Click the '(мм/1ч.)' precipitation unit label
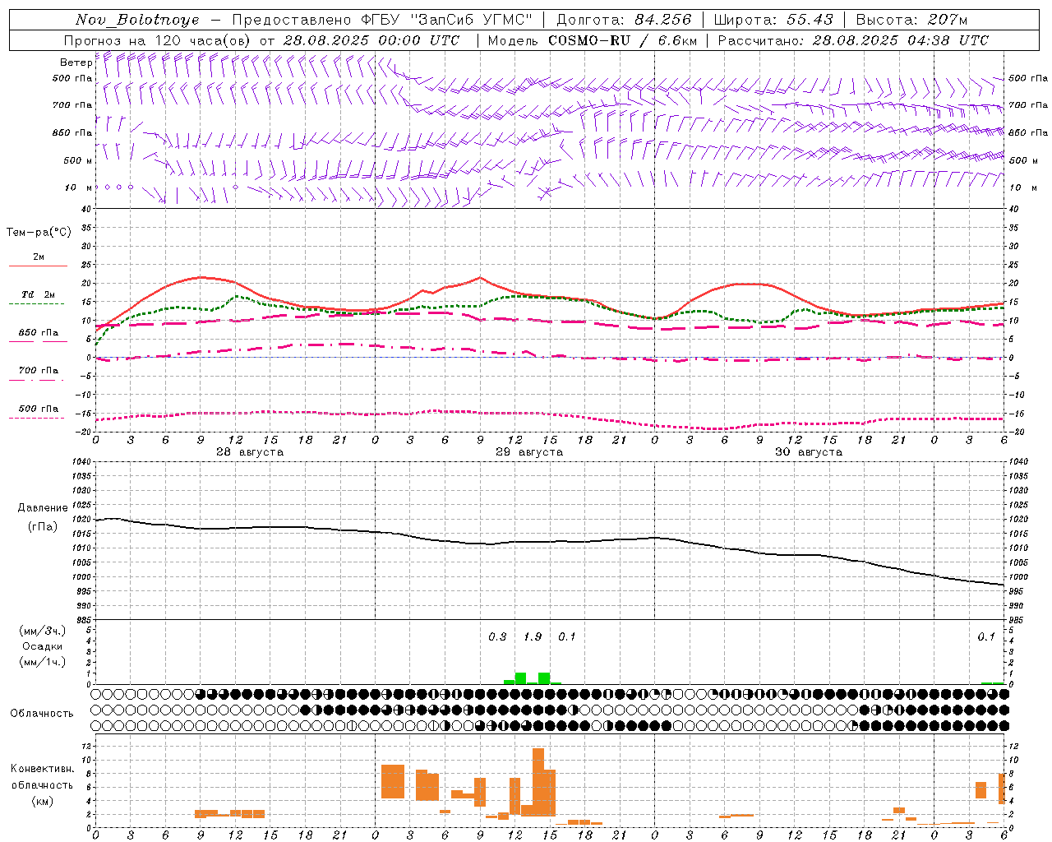The height and width of the screenshot is (842, 1052). [43, 662]
